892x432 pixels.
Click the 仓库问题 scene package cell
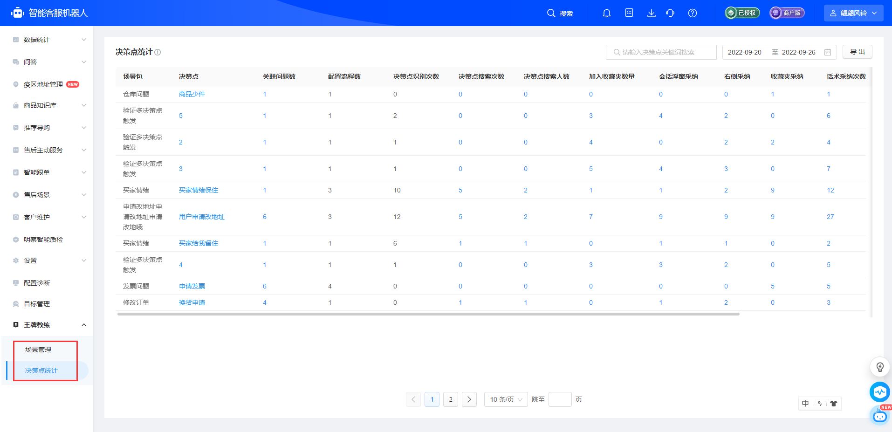[x=136, y=94]
